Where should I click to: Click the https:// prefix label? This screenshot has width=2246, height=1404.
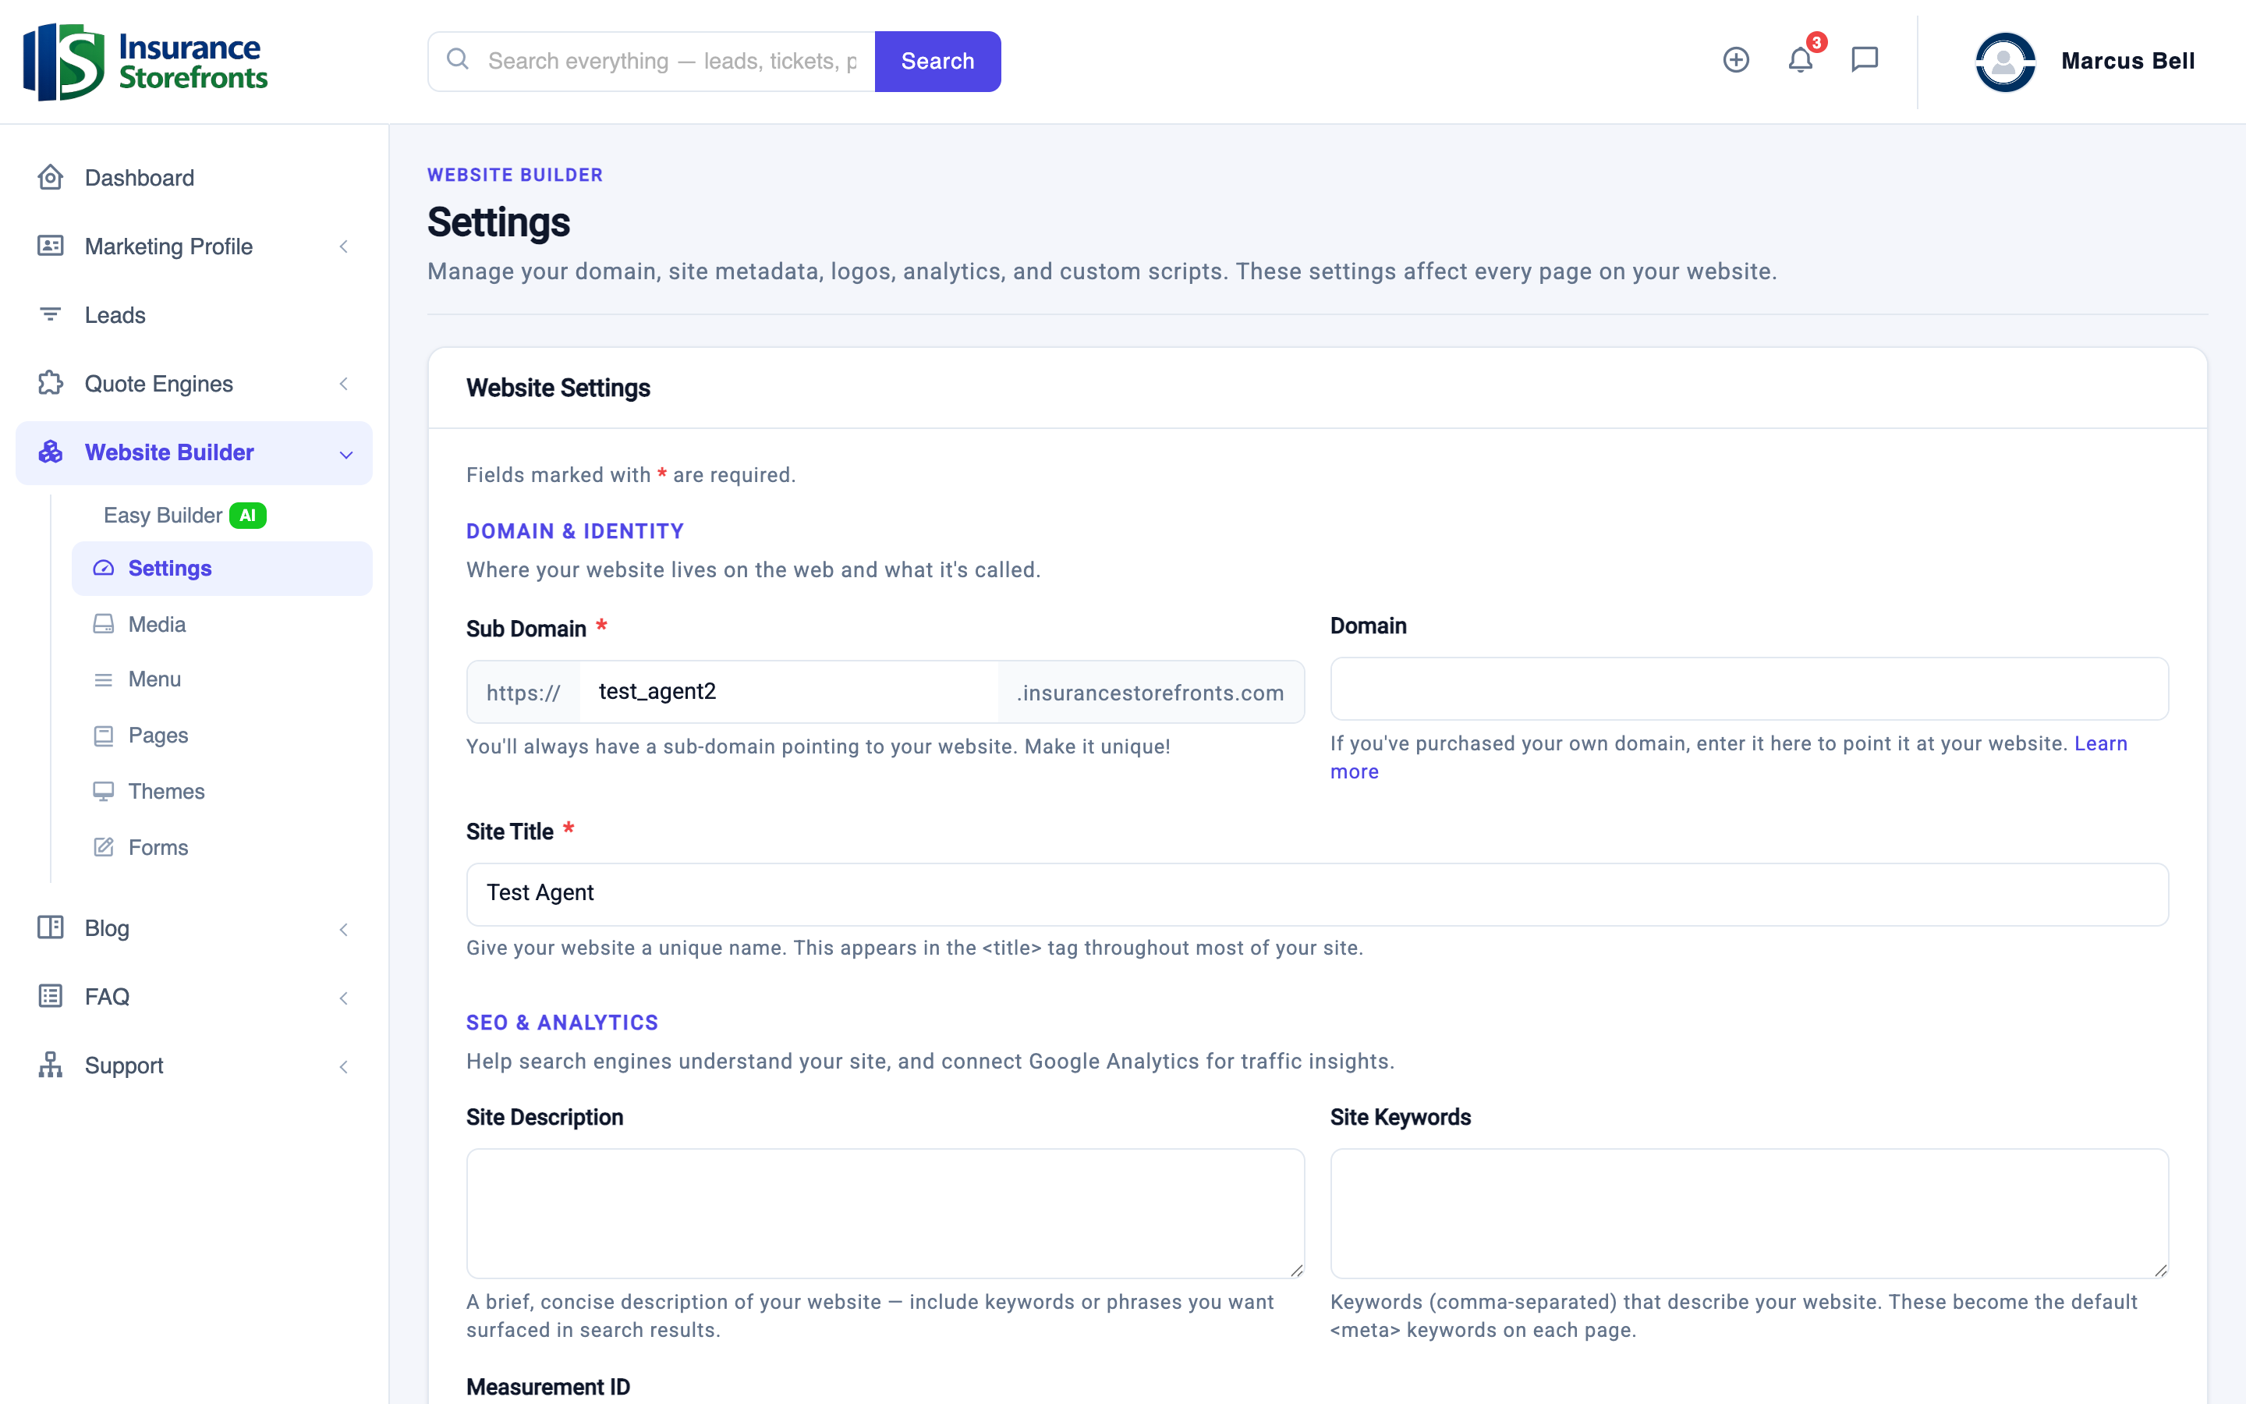[523, 693]
